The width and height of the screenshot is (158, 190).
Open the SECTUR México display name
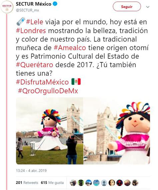click(x=34, y=4)
